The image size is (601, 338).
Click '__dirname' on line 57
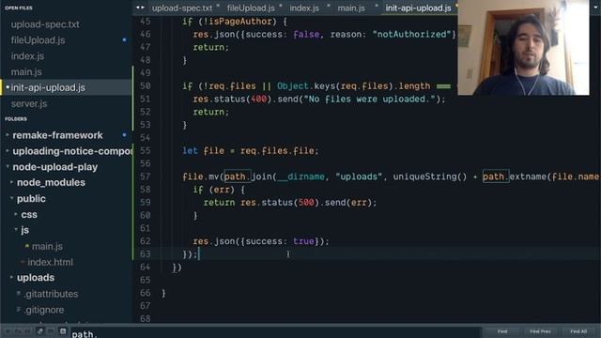tap(300, 177)
